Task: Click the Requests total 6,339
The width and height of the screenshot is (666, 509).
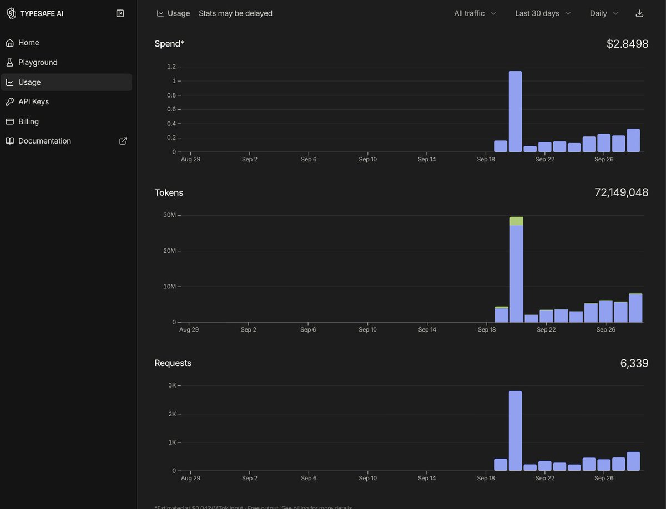Action: point(634,363)
